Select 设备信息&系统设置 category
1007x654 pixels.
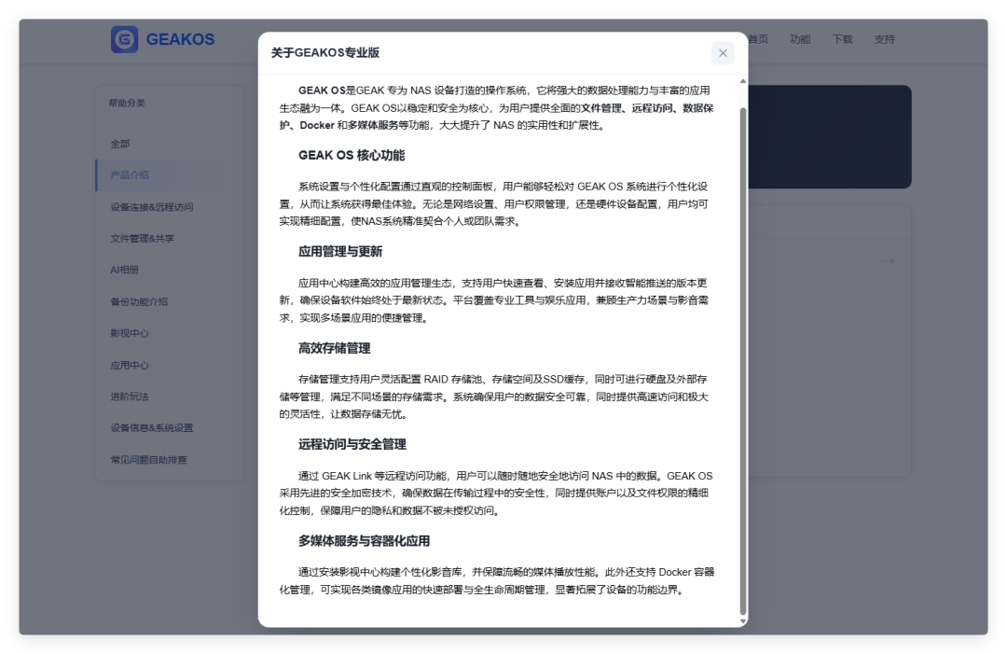152,428
